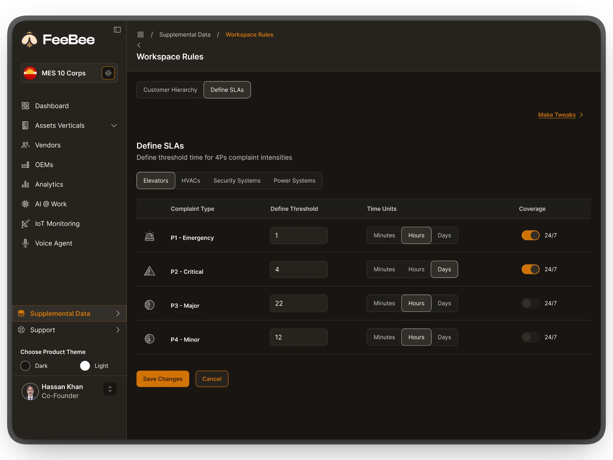Click the P1 Emergency siren icon
The width and height of the screenshot is (613, 460).
149,237
